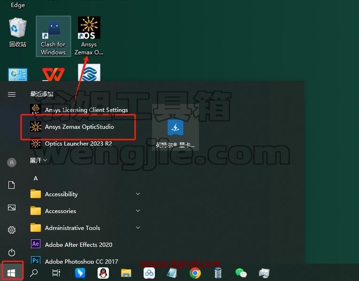The height and width of the screenshot is (281, 359).
Task: Click the Intel graphics tile
Action: tap(176, 132)
